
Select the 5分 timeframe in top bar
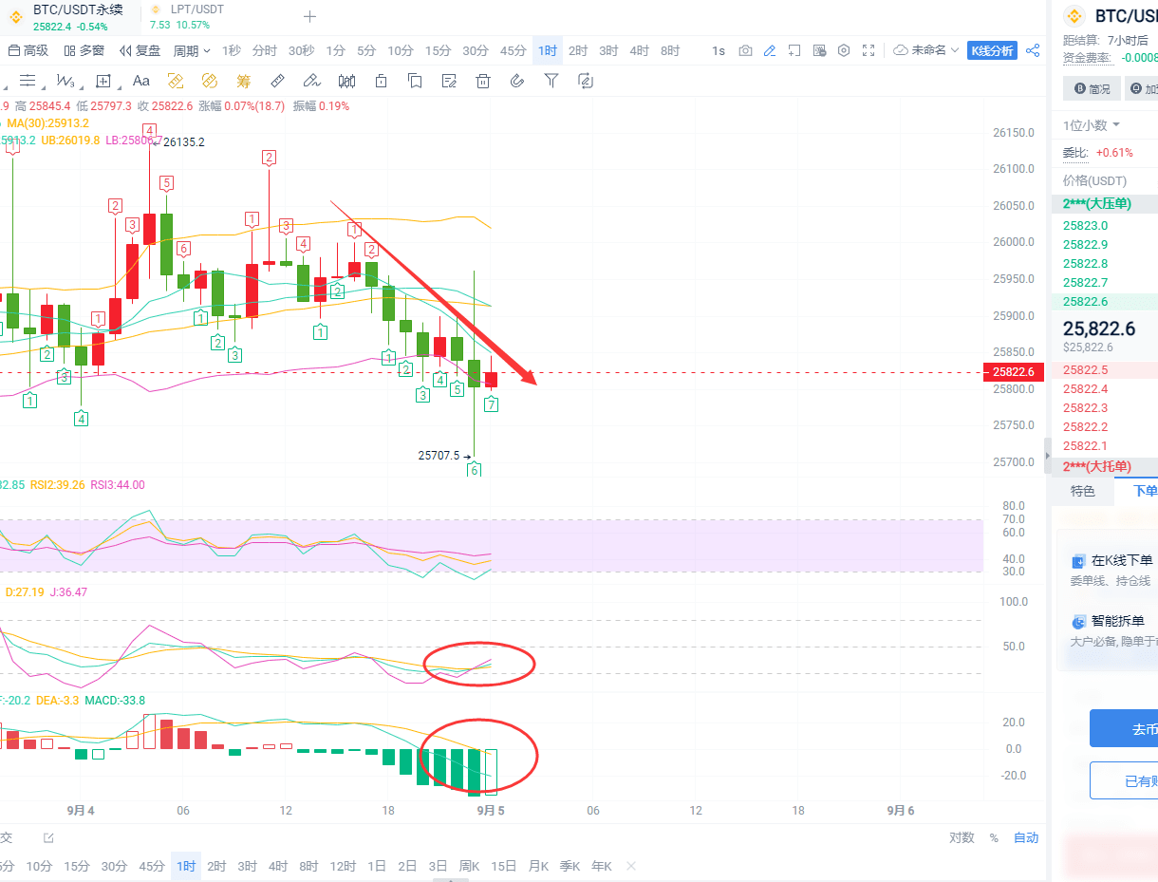click(366, 50)
